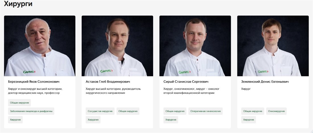Click the name Землянский Денис Евгеньевич

(265, 82)
